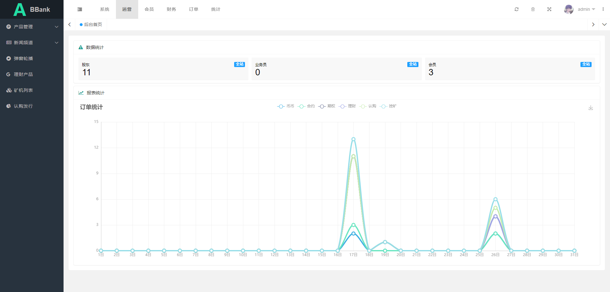This screenshot has width=610, height=292.
Task: Hide the 合约 series in chart legend
Action: click(x=306, y=106)
